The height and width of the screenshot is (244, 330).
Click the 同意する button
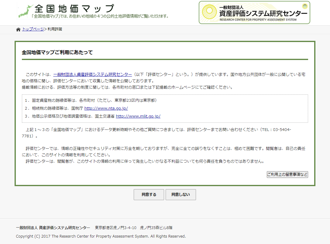[149, 194]
